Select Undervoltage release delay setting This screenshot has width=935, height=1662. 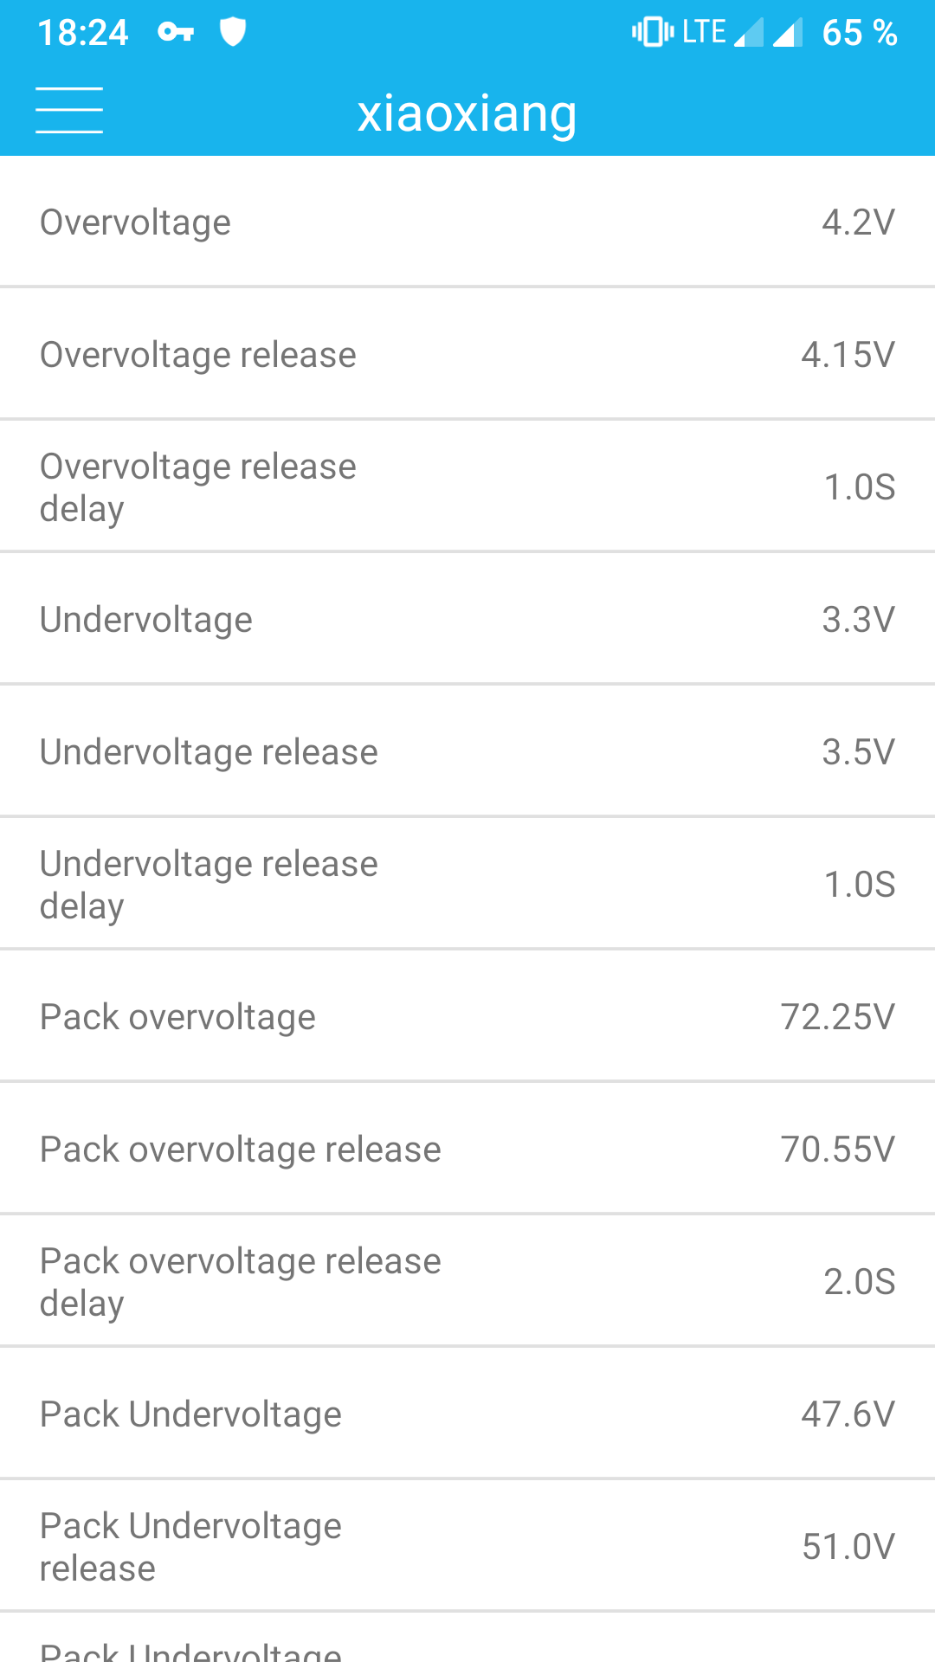(467, 885)
